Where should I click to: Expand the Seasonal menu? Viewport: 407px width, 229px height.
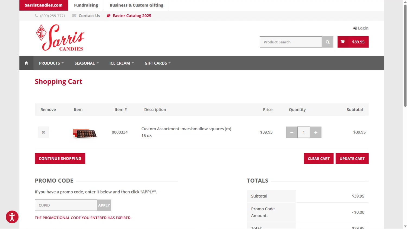(87, 63)
